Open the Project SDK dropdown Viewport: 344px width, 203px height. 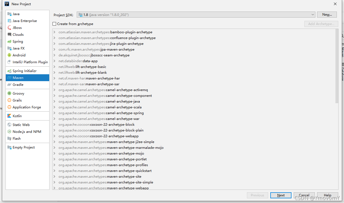point(196,15)
